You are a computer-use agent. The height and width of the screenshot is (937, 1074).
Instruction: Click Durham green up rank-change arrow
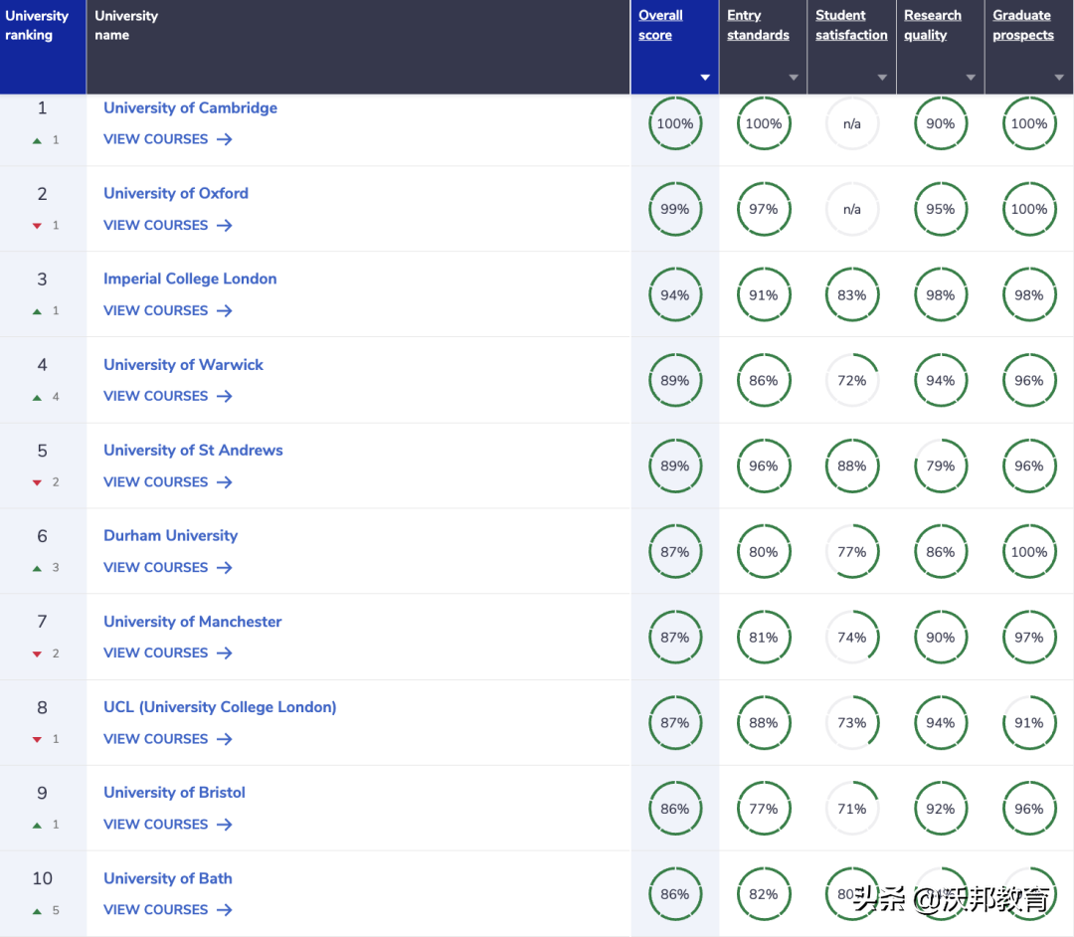37,569
